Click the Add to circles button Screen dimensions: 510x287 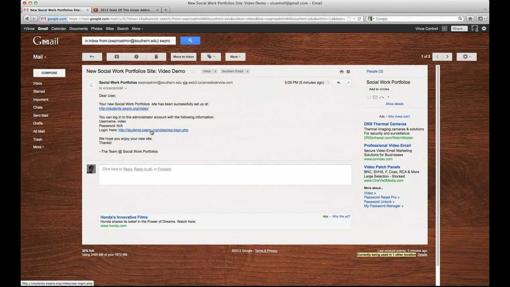pyautogui.click(x=379, y=89)
